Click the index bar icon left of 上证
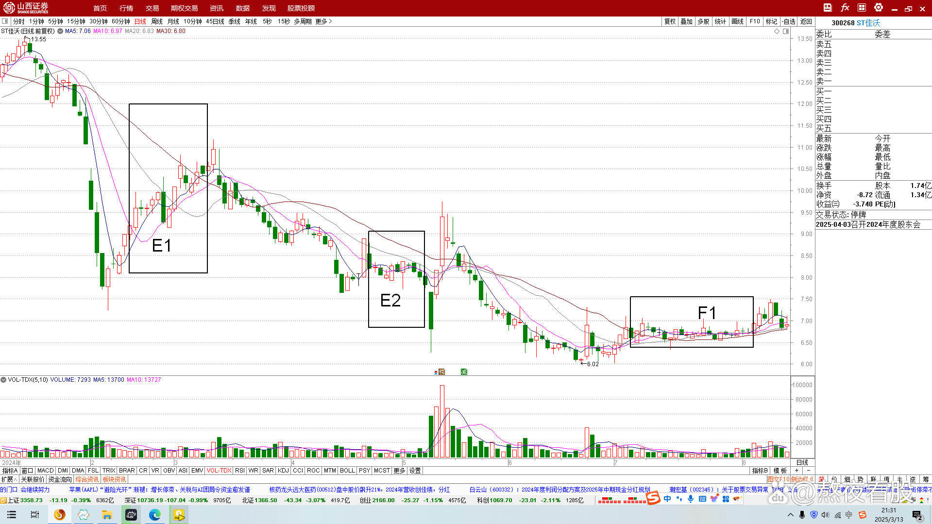932x524 pixels. pos(3,500)
